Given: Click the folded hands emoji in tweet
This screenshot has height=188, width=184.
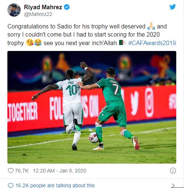Looking at the screenshot, I should point(151,26).
